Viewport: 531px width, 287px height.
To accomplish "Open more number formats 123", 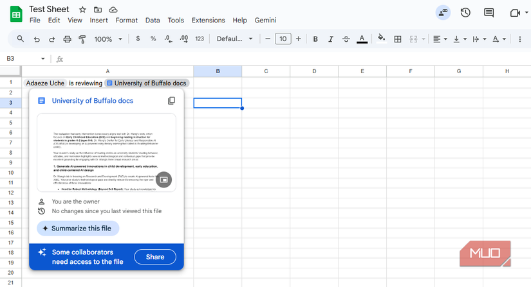I will point(200,39).
